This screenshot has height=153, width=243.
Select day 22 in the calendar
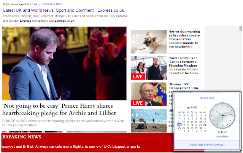point(196,125)
